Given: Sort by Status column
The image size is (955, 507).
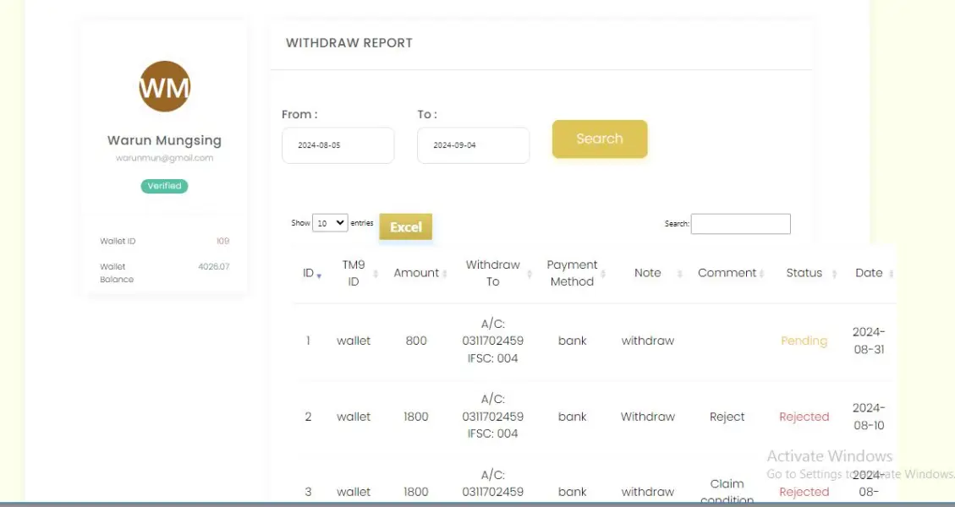Looking at the screenshot, I should [834, 274].
